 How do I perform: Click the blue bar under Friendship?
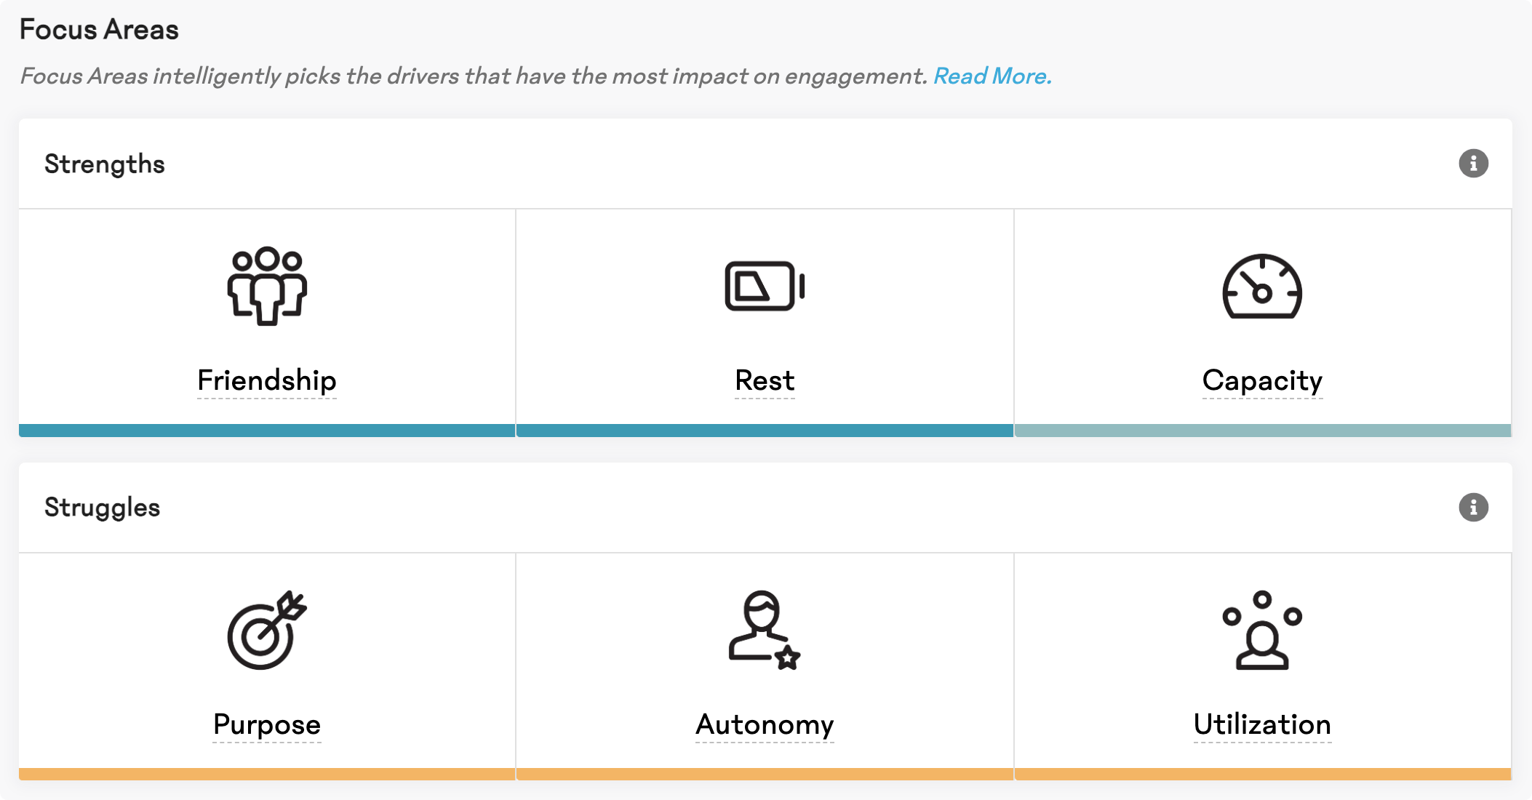pyautogui.click(x=267, y=431)
